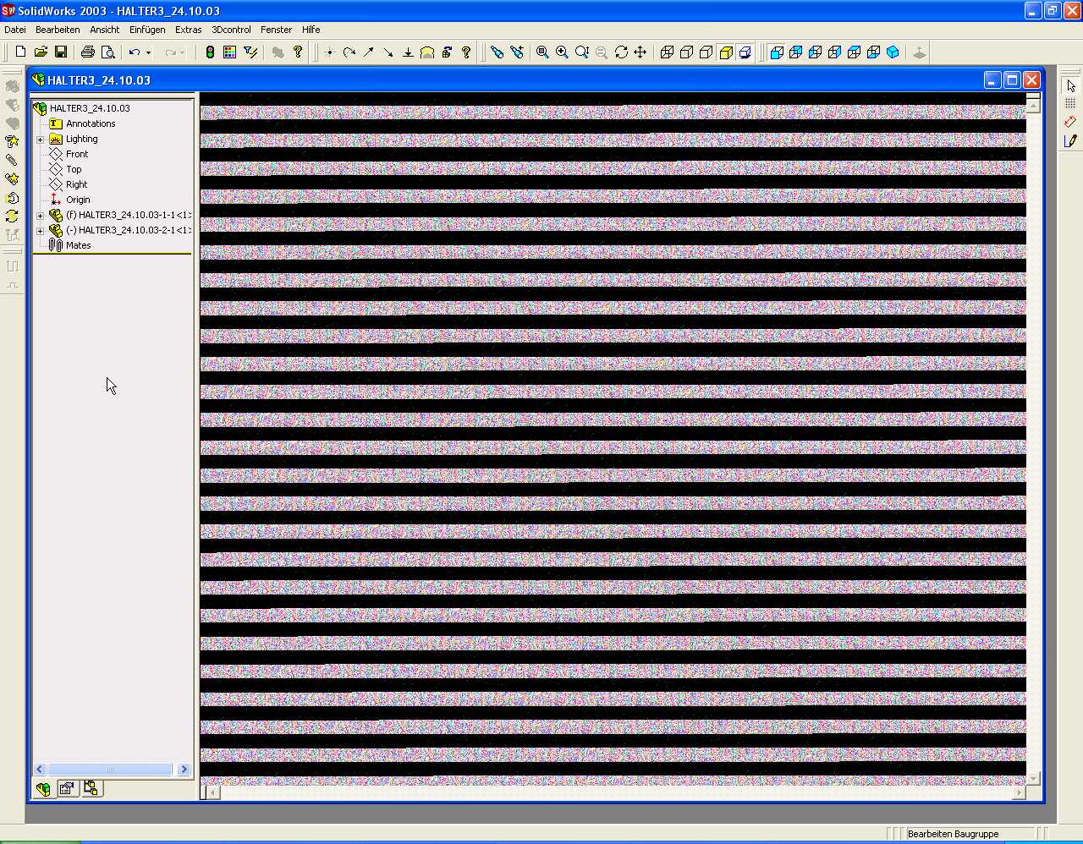Open the Extras menu
The height and width of the screenshot is (844, 1083).
(189, 30)
